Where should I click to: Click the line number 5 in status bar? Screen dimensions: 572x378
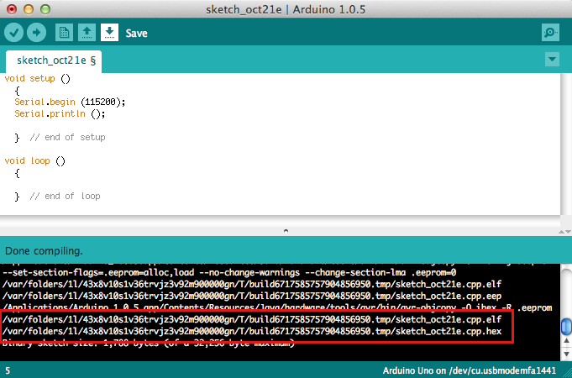[x=8, y=370]
